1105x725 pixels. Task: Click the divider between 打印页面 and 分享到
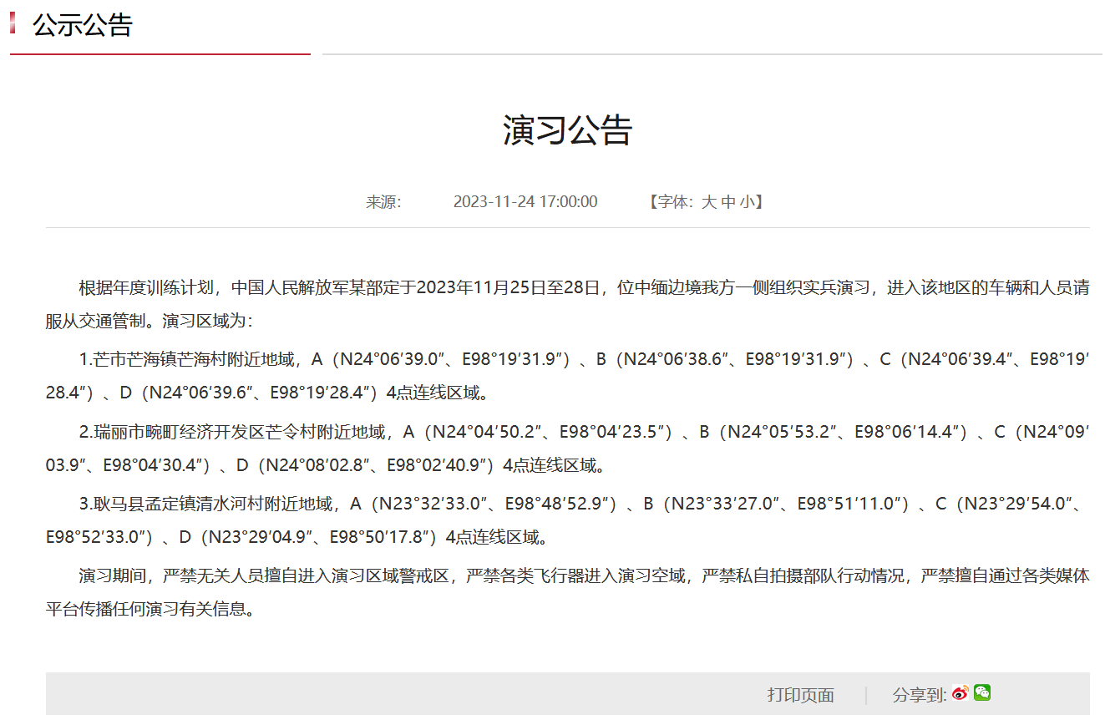[866, 695]
